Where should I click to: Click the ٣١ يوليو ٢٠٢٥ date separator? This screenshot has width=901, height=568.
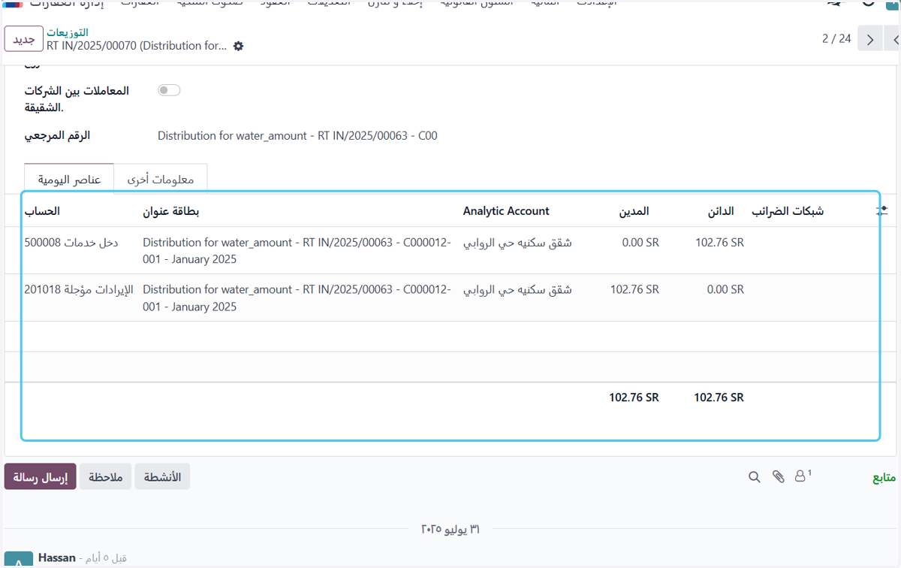(x=450, y=529)
